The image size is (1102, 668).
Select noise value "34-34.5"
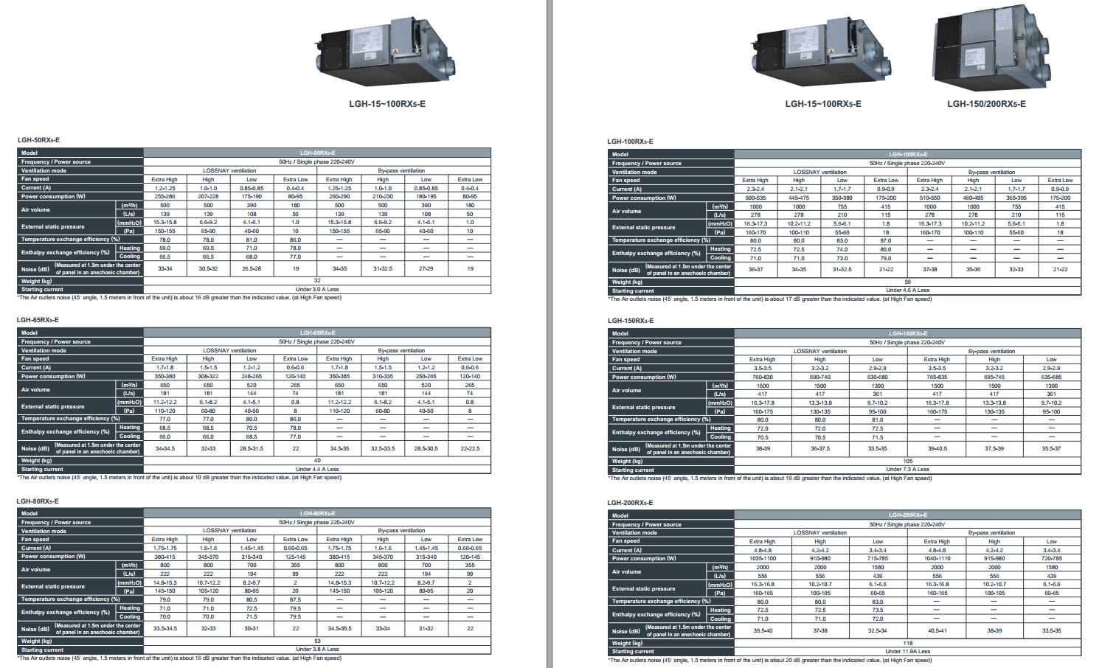coord(164,449)
